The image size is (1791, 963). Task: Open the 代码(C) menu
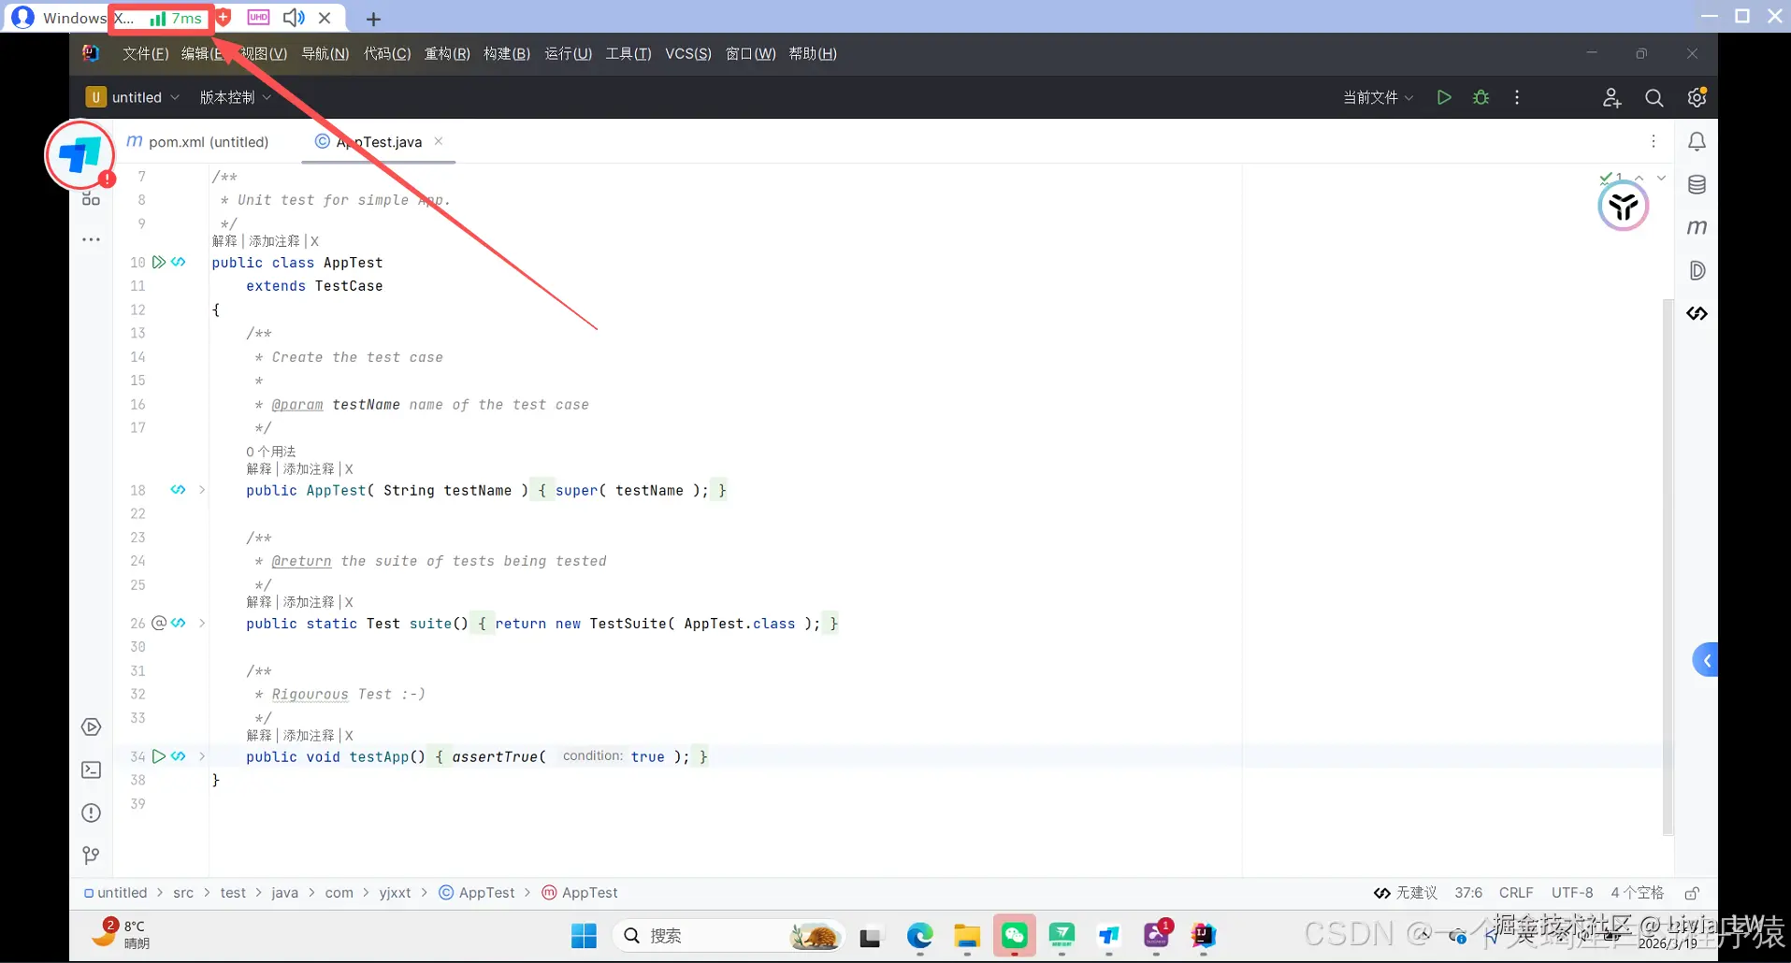coord(387,53)
